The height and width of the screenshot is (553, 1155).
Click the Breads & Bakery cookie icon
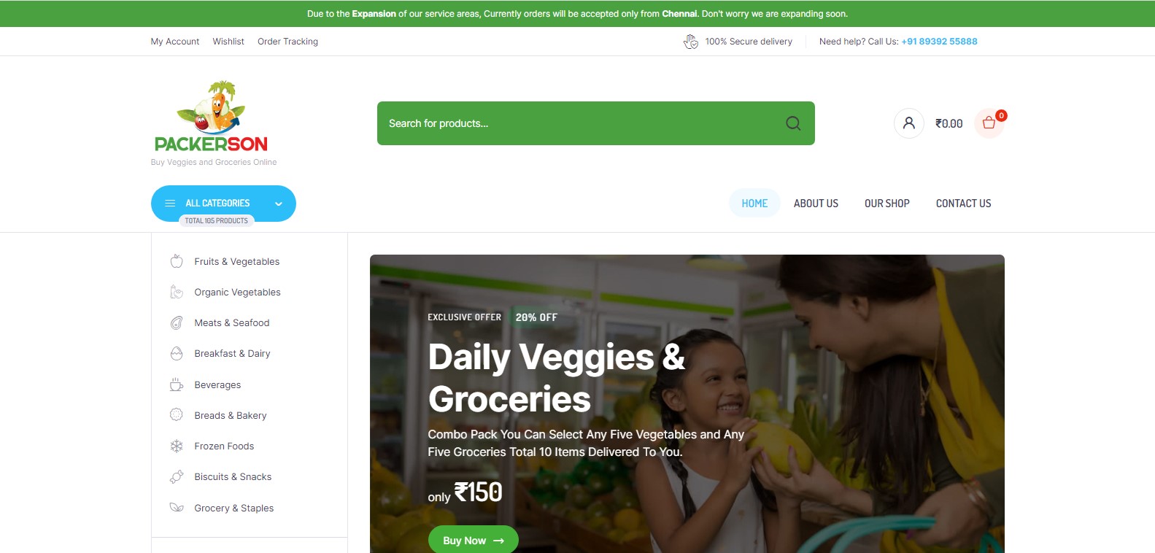(x=177, y=415)
